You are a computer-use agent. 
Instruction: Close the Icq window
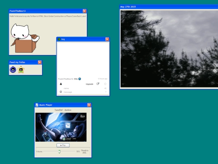tap(107, 39)
